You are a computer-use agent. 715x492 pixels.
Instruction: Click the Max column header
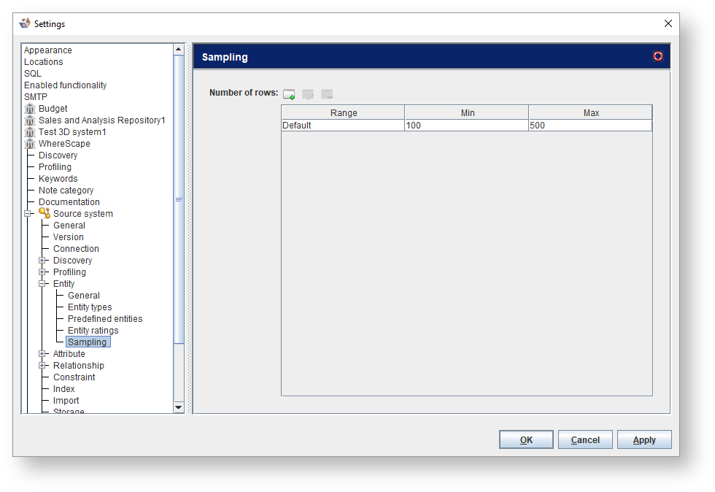pos(591,112)
